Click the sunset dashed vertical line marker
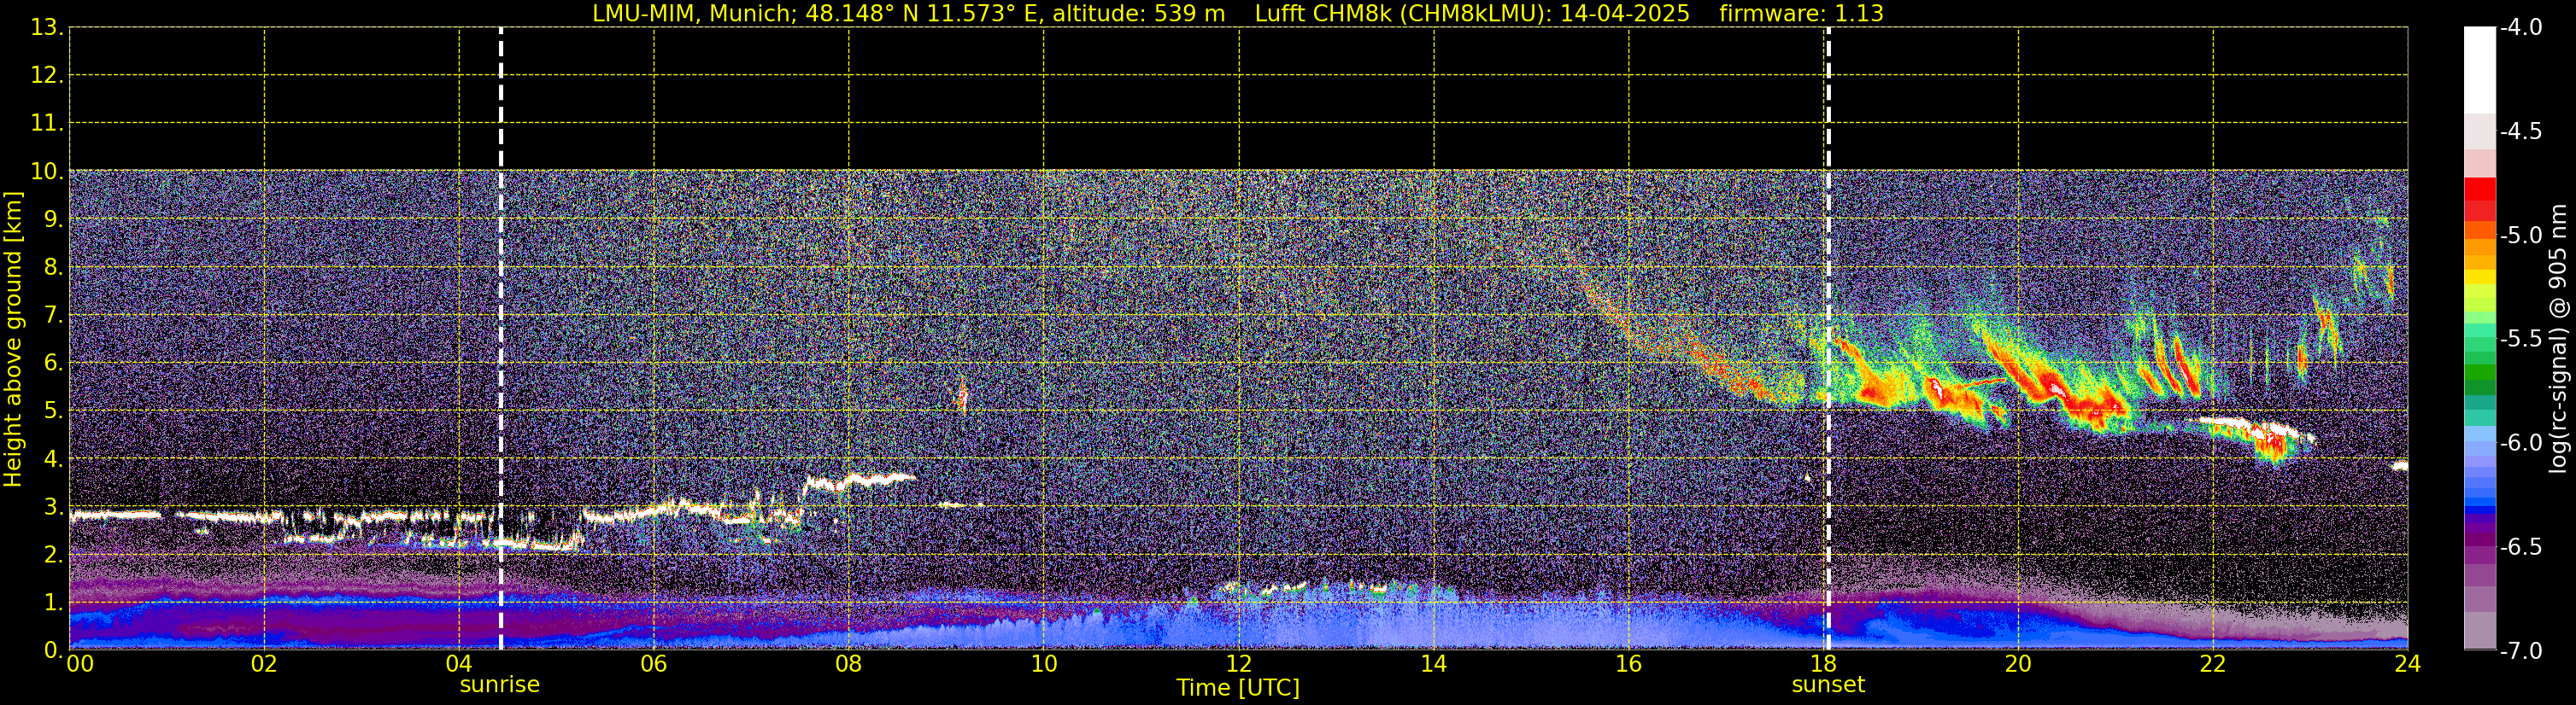 (1828, 337)
